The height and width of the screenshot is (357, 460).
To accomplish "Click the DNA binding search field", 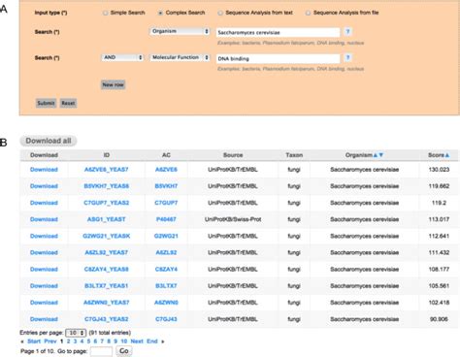I will click(278, 58).
